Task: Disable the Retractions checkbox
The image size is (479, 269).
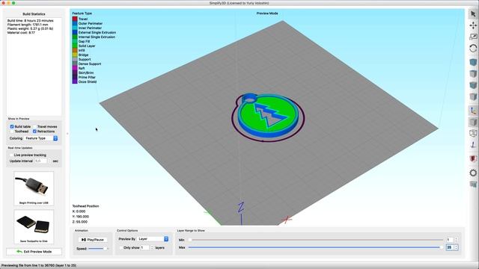Action: point(35,132)
